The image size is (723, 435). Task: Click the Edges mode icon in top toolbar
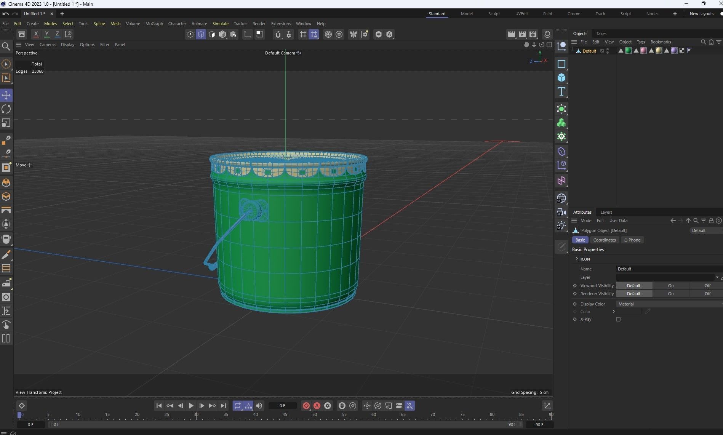201,34
